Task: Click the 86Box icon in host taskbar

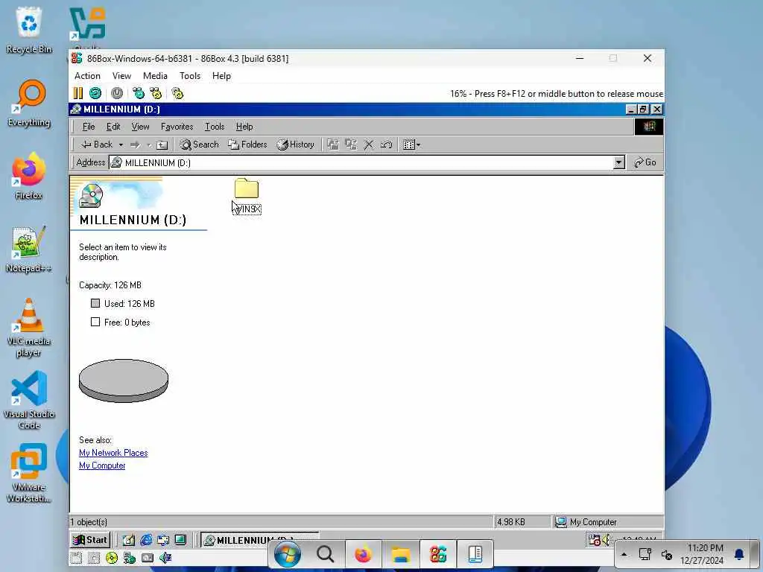Action: 438,554
